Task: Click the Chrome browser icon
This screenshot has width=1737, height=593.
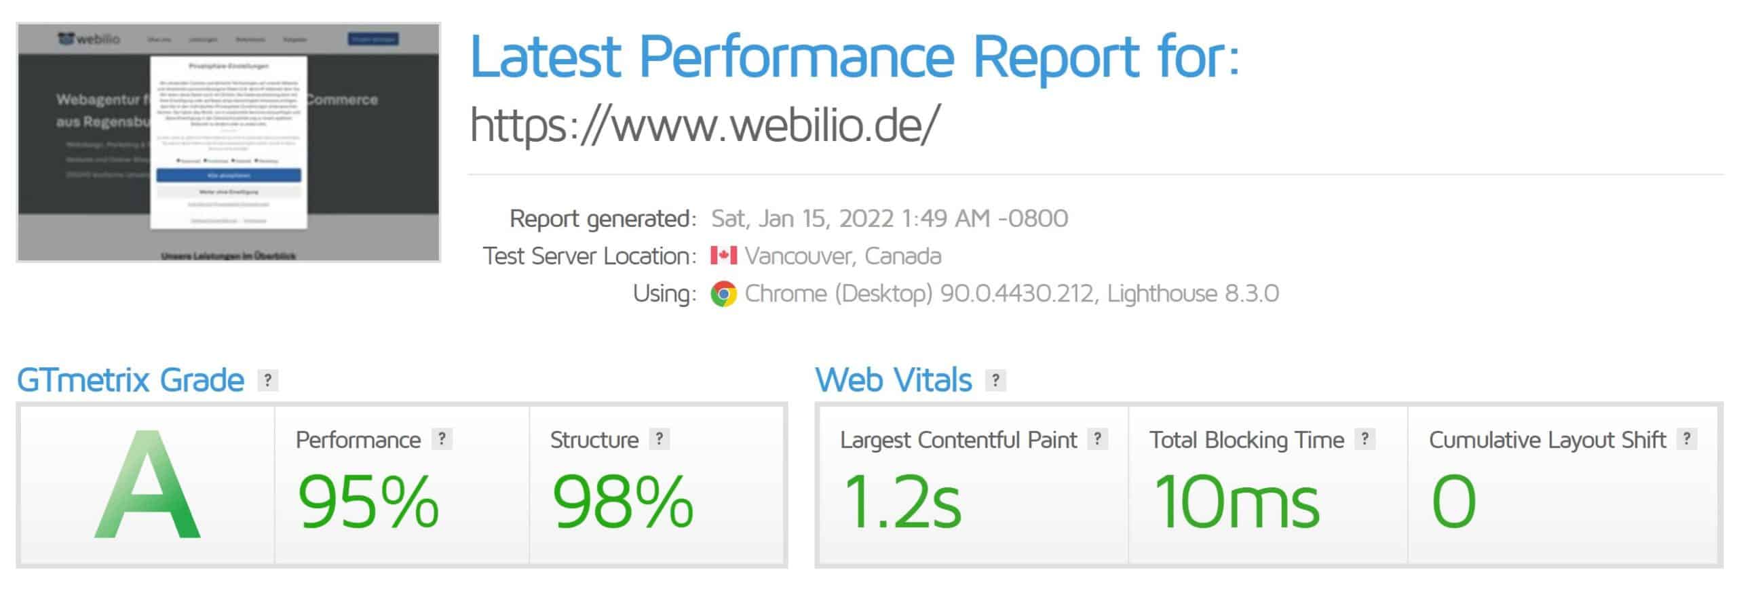Action: 723,293
